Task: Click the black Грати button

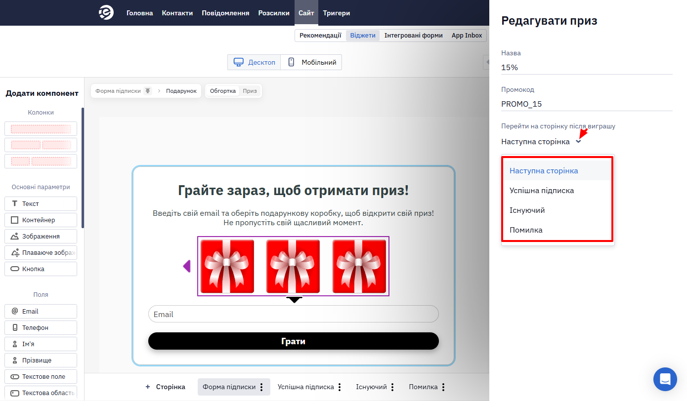Action: [x=294, y=341]
